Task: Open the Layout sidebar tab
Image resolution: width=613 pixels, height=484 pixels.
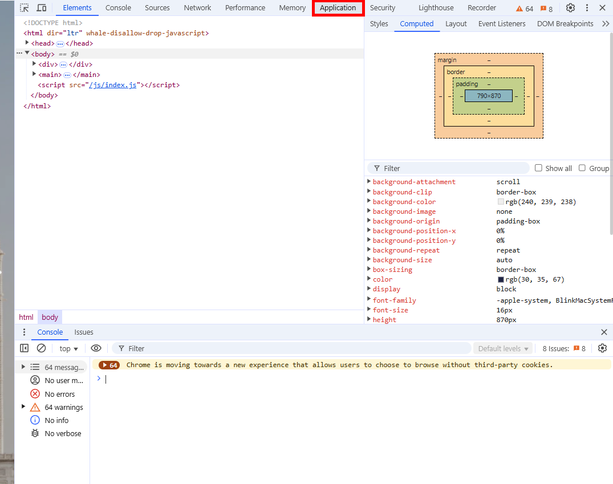Action: click(456, 24)
